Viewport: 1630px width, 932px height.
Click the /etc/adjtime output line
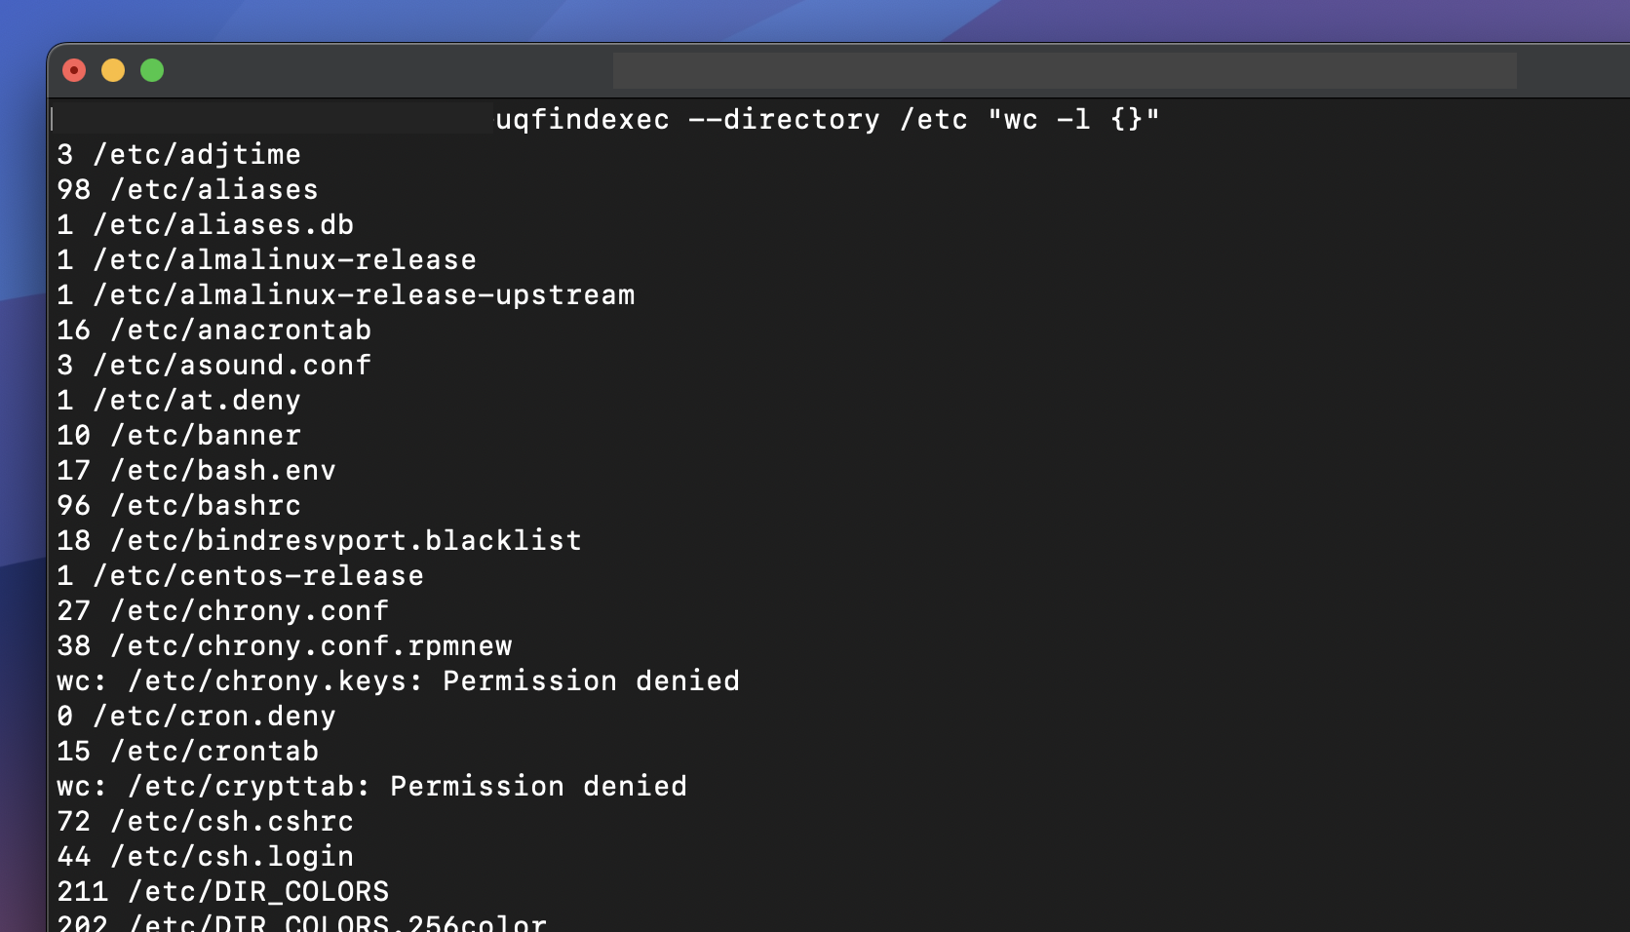coord(178,155)
